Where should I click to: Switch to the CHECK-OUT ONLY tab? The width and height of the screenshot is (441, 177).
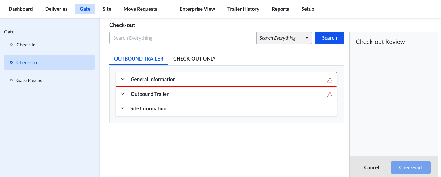(x=194, y=59)
